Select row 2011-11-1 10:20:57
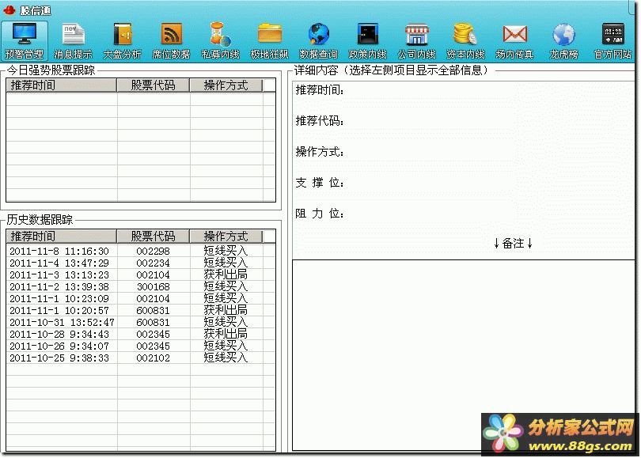This screenshot has height=458, width=641. tap(141, 310)
